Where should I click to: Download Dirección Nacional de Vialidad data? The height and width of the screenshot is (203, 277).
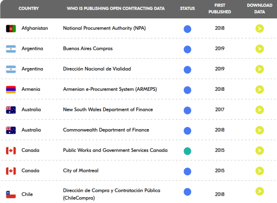pyautogui.click(x=259, y=69)
